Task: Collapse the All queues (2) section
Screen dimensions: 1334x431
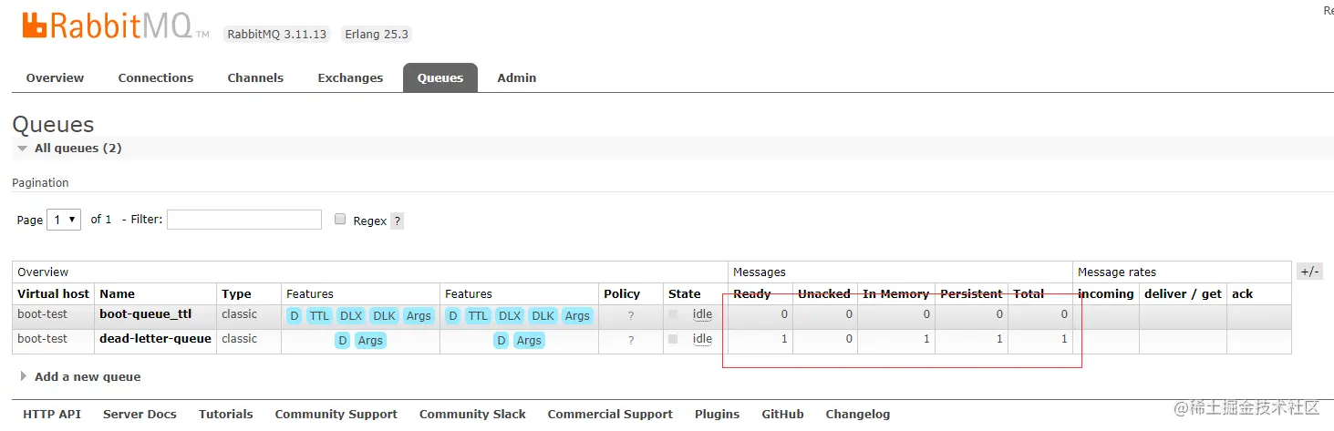Action: (23, 149)
